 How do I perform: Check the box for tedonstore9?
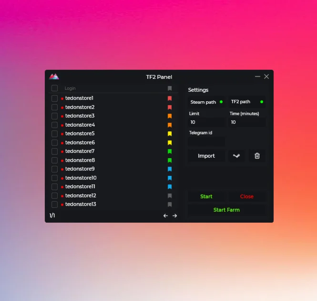tap(55, 169)
